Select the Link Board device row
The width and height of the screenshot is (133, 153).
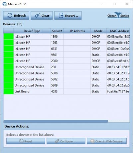click(x=66, y=91)
